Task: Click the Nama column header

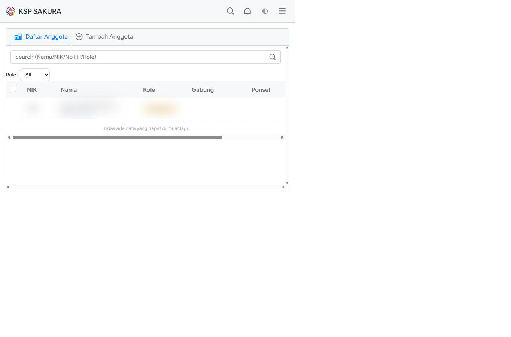Action: pyautogui.click(x=69, y=90)
